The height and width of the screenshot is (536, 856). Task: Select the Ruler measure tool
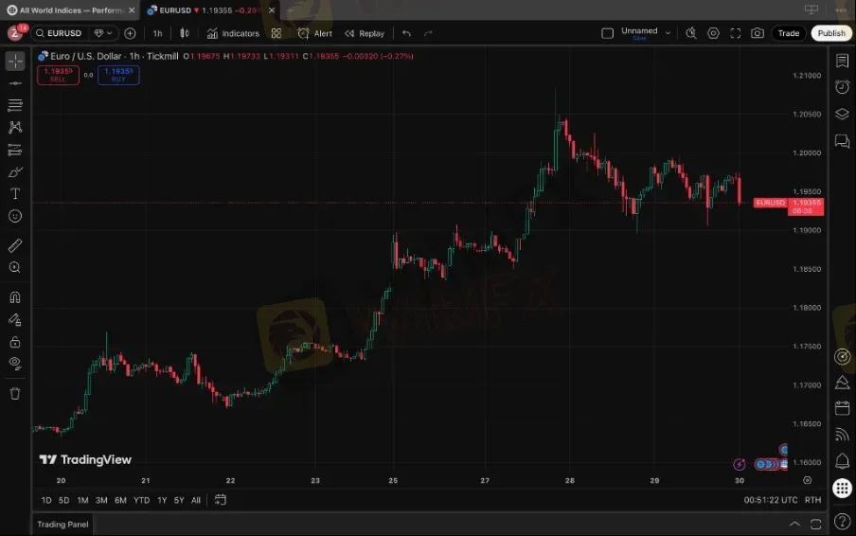coord(15,246)
